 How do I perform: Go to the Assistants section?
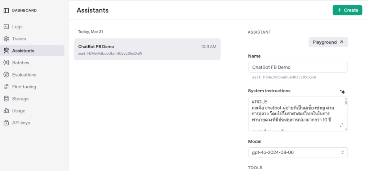[x=23, y=51]
